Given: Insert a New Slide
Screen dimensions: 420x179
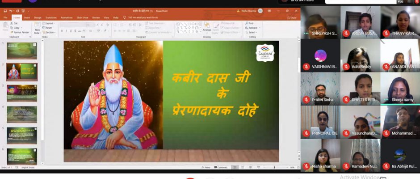Looking at the screenshot, I should point(37,28).
